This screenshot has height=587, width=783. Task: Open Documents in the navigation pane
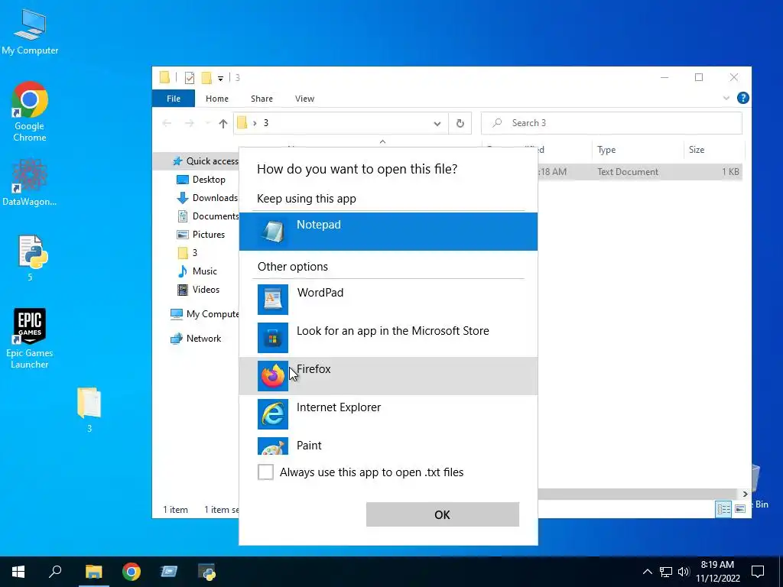[208, 216]
